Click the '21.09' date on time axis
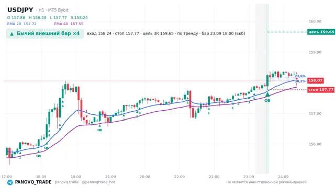Viewport: 335px width, 188px height. [110, 177]
